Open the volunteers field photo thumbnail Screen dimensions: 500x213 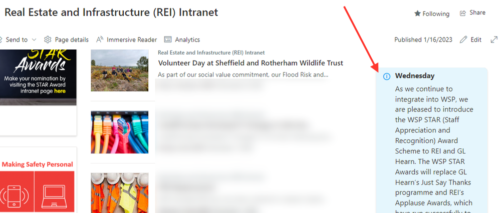click(x=120, y=70)
